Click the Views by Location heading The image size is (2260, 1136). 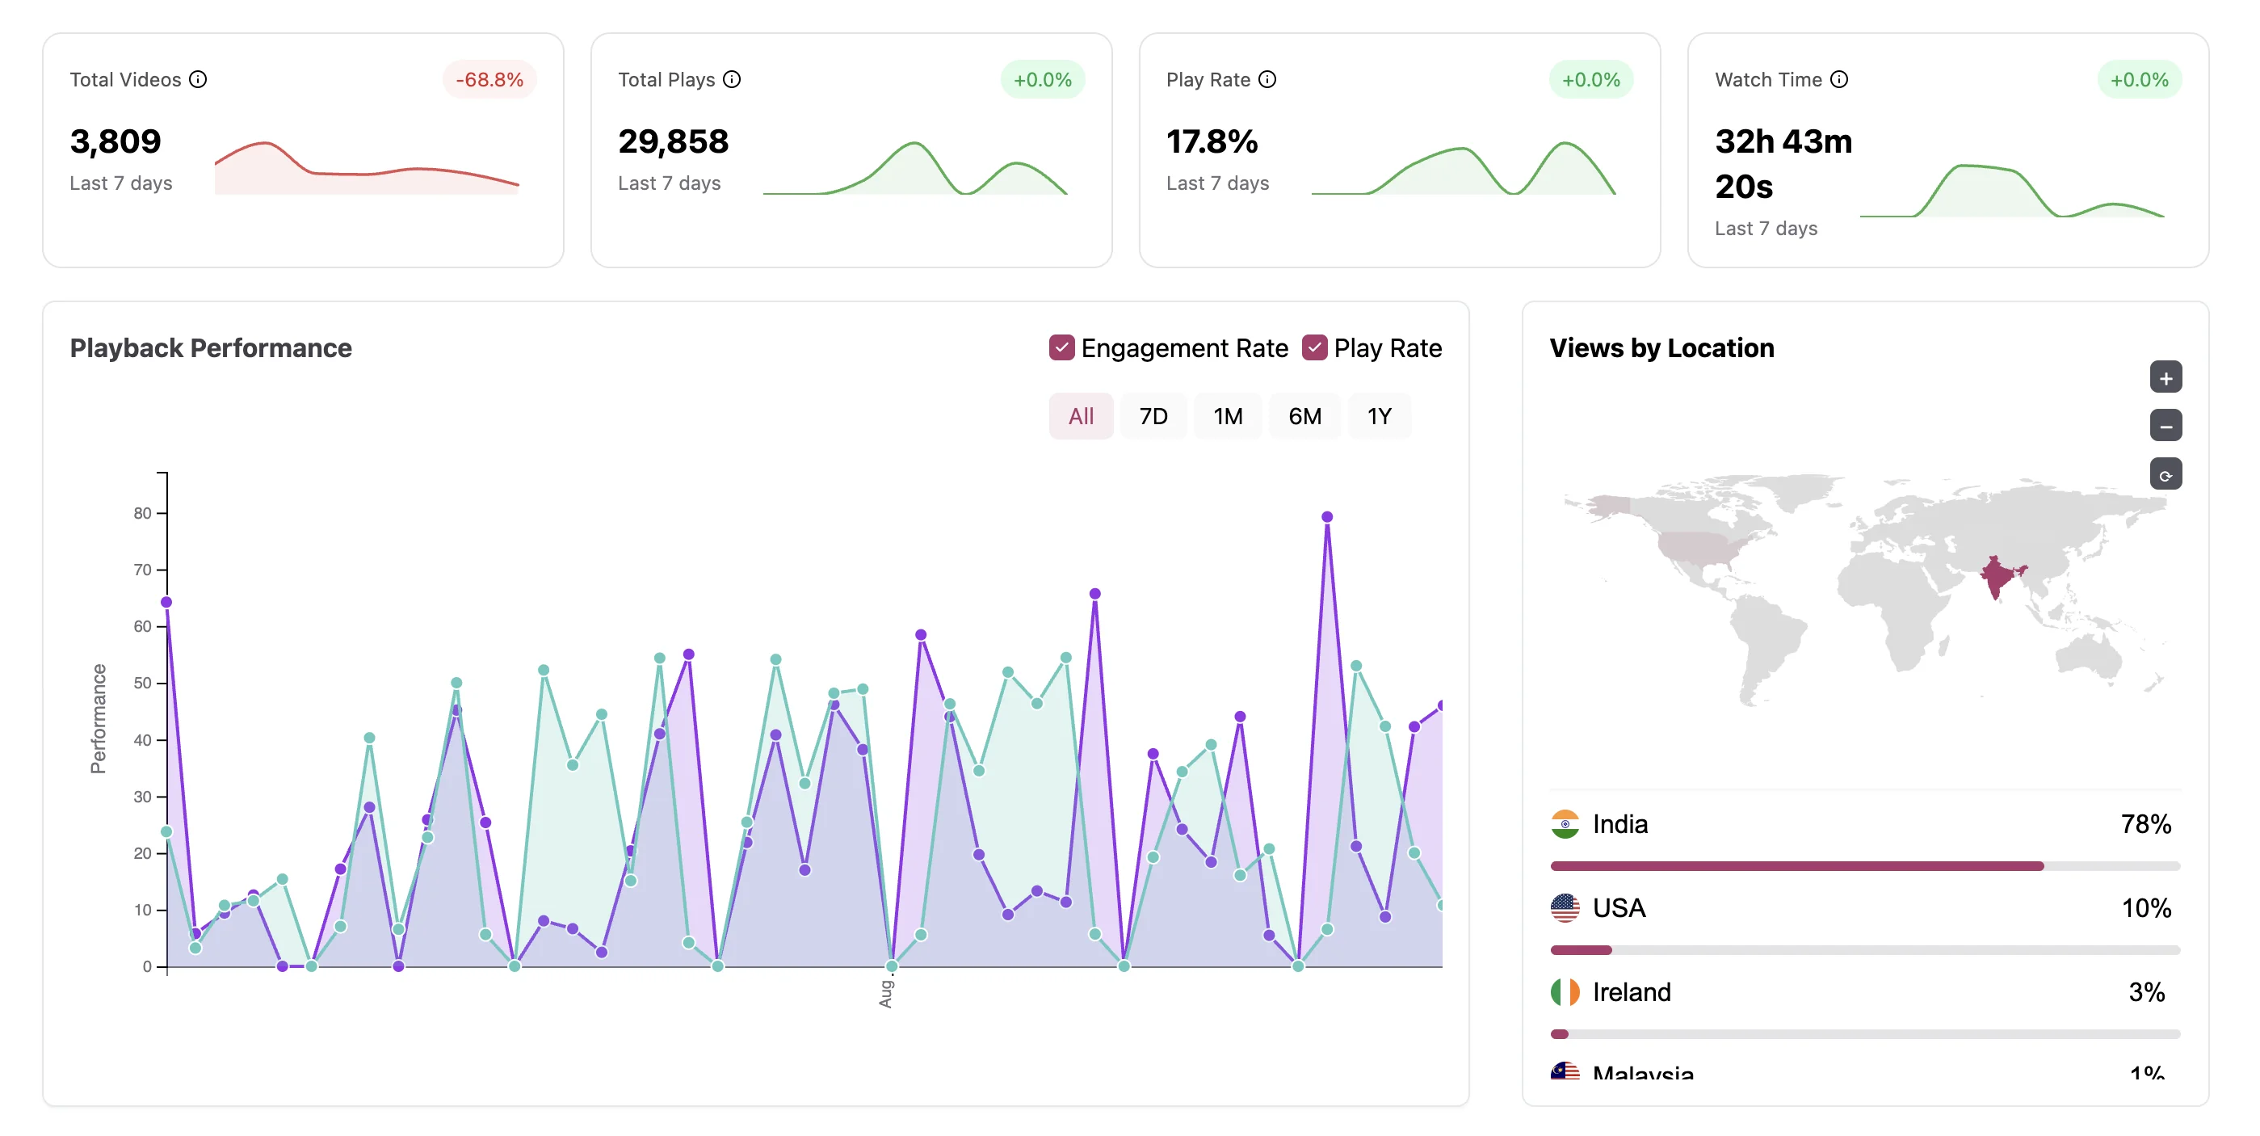tap(1661, 347)
